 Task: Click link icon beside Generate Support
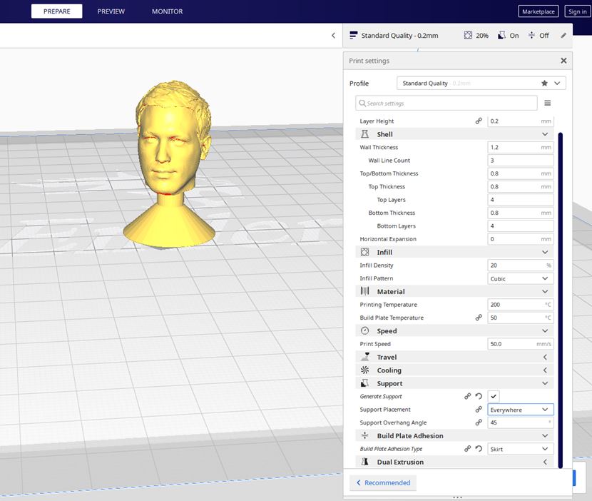[x=467, y=396]
